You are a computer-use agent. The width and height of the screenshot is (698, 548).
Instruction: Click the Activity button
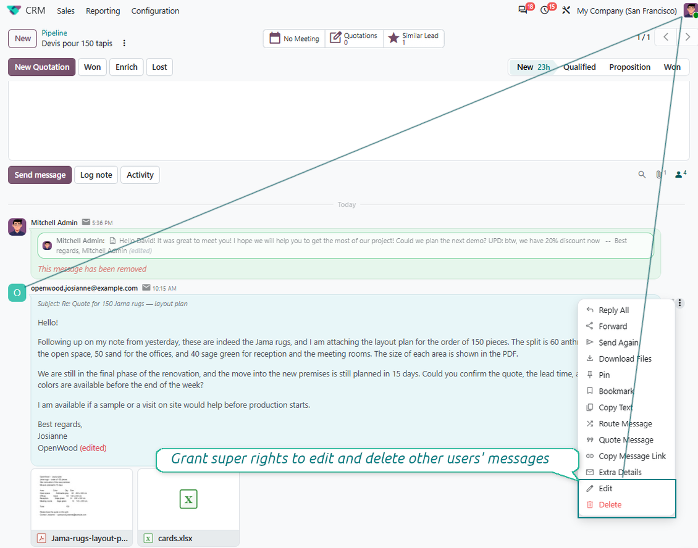click(x=140, y=175)
